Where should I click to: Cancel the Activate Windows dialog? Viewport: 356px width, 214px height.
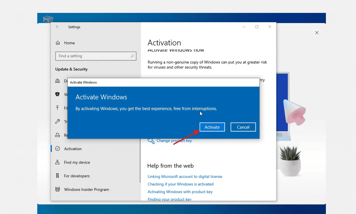coord(243,127)
